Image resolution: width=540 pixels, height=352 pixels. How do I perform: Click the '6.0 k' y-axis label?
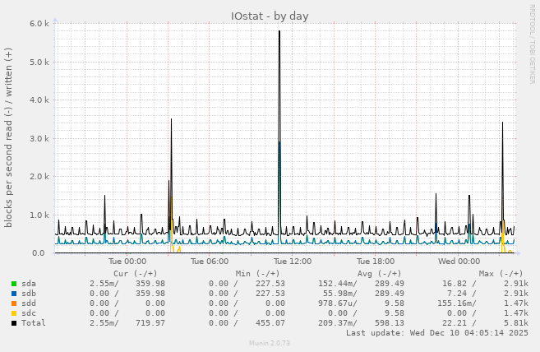pos(39,24)
